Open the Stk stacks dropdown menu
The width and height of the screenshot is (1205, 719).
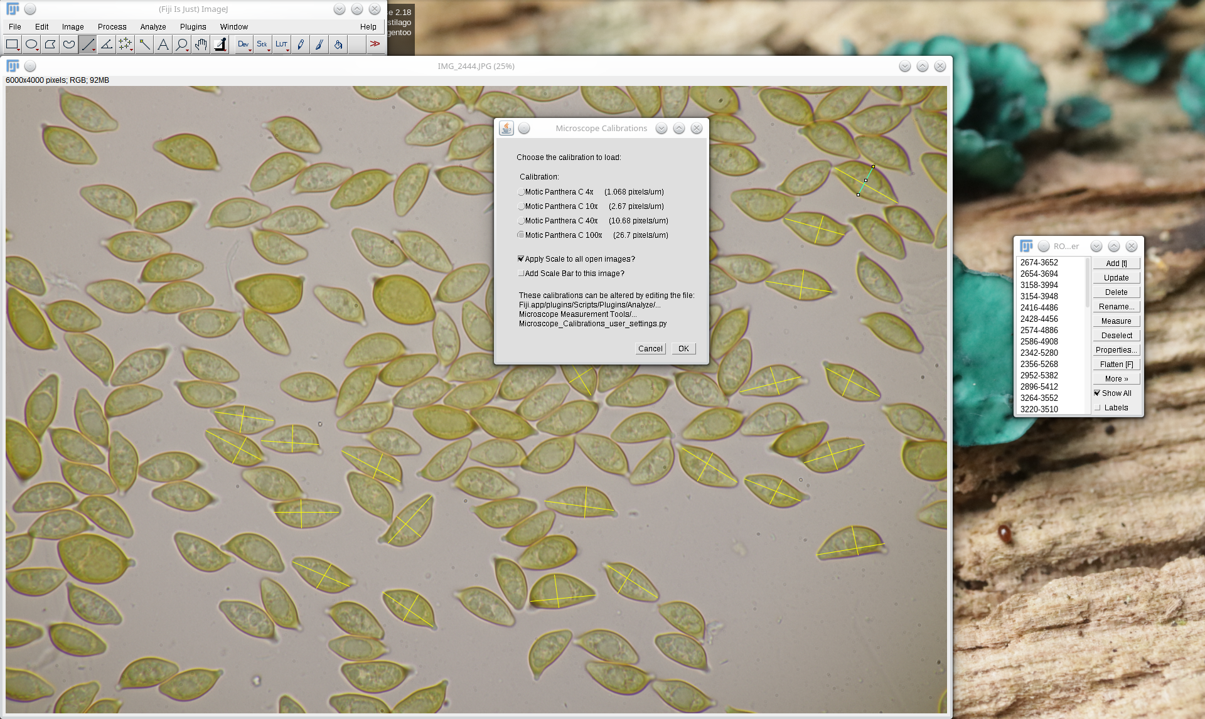point(262,45)
